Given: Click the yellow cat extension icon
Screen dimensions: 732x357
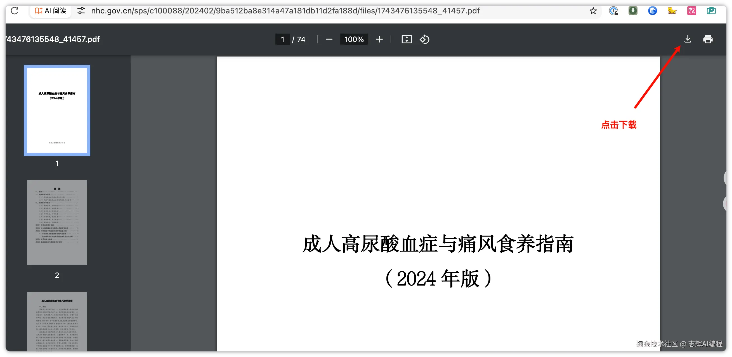Looking at the screenshot, I should click(672, 11).
